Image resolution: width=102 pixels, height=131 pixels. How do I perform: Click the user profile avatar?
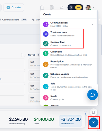(88, 7)
